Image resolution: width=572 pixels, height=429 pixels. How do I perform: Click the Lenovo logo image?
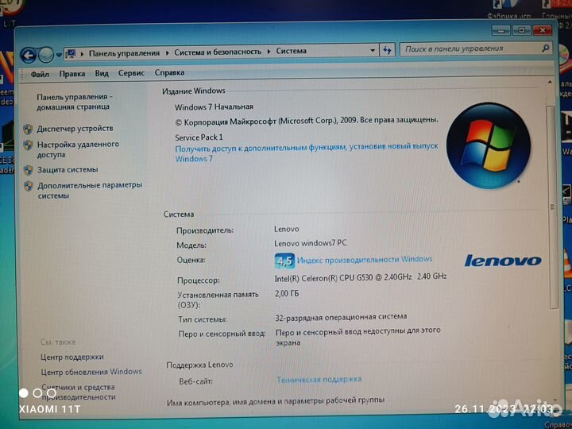[x=503, y=260]
